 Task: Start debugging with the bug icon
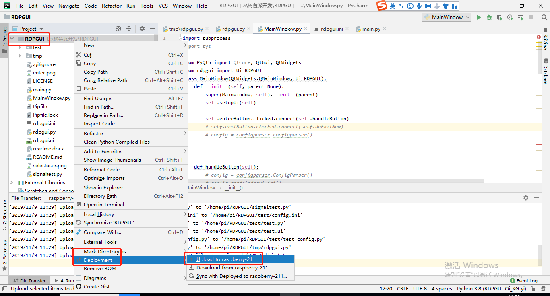pyautogui.click(x=489, y=17)
